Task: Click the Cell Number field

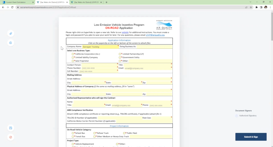Action: [98, 71]
